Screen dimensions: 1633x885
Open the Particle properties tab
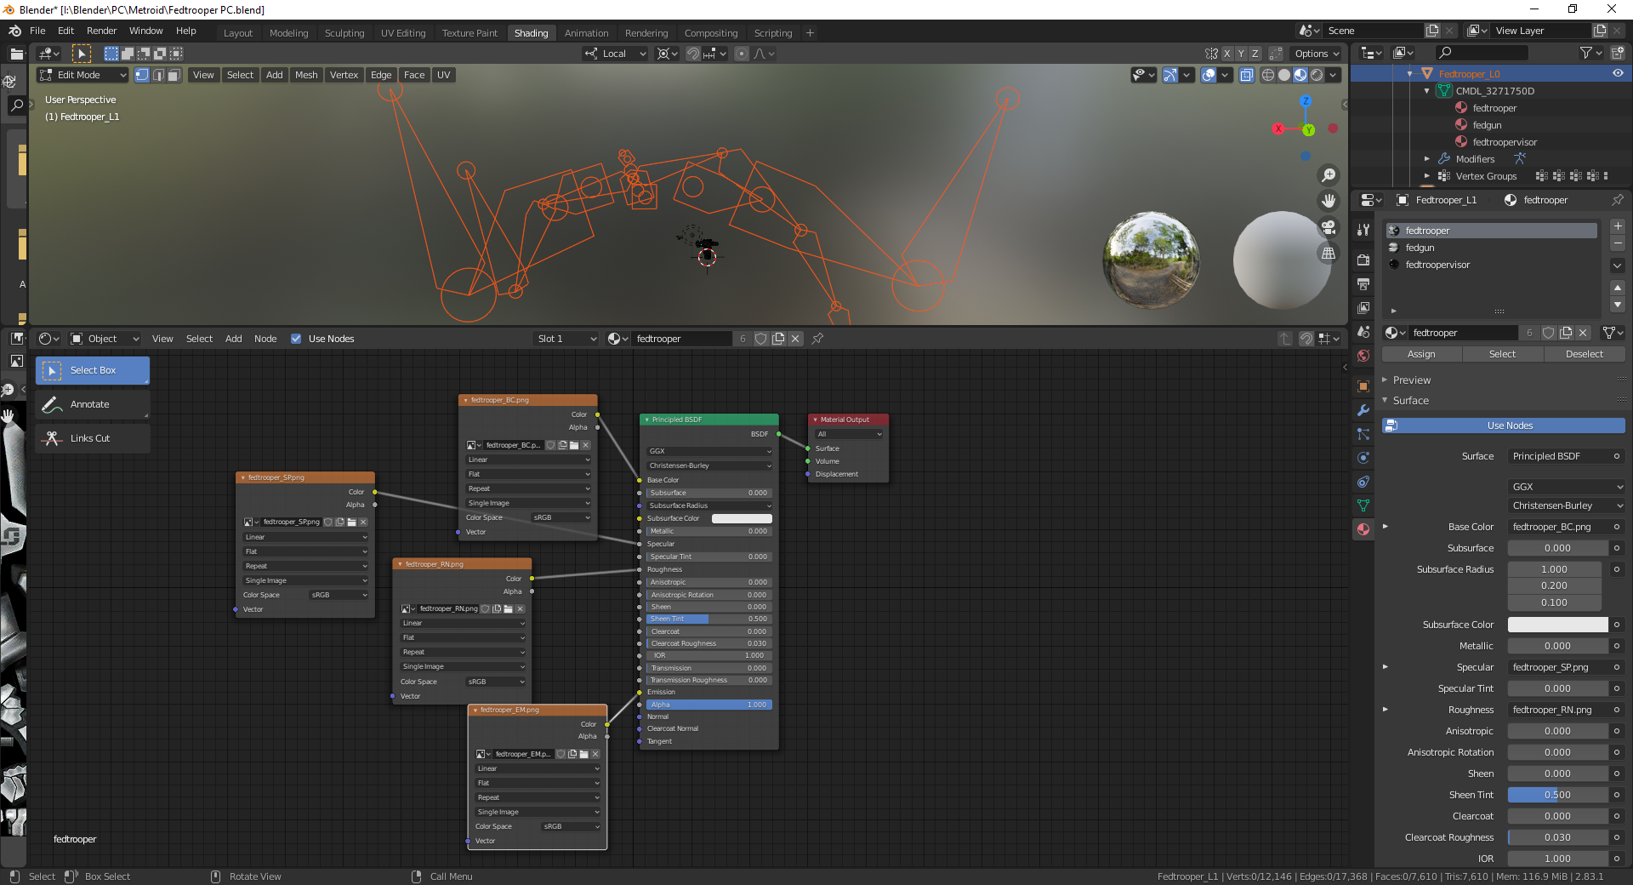click(x=1363, y=434)
